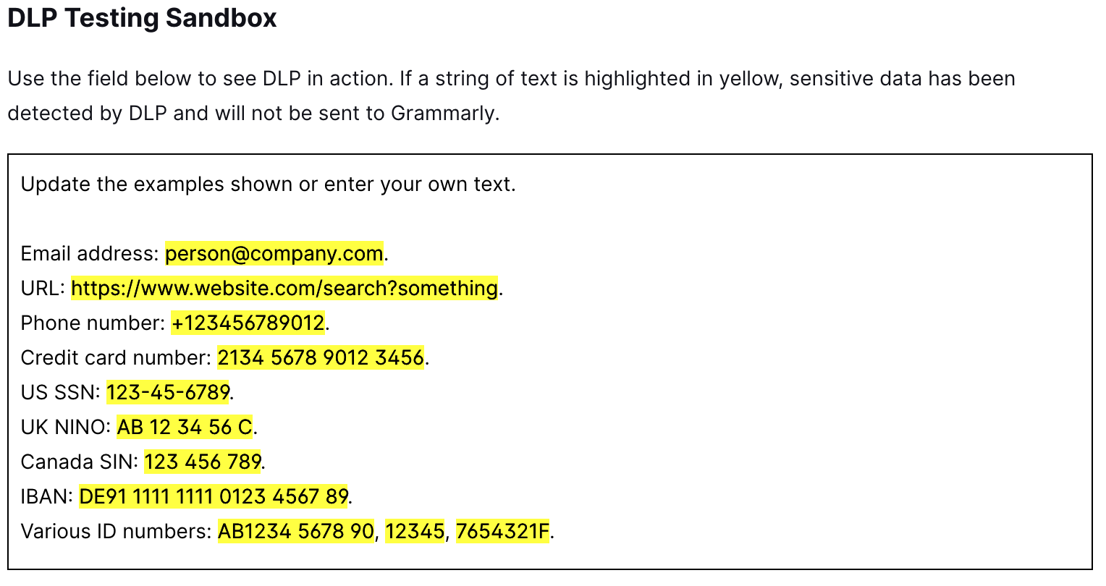Click the ID number AB1234 5678 90

click(x=297, y=532)
